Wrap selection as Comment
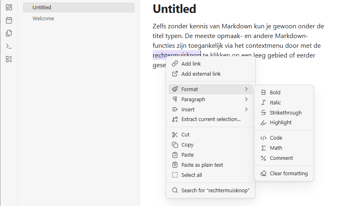The width and height of the screenshot is (343, 206). (x=284, y=158)
